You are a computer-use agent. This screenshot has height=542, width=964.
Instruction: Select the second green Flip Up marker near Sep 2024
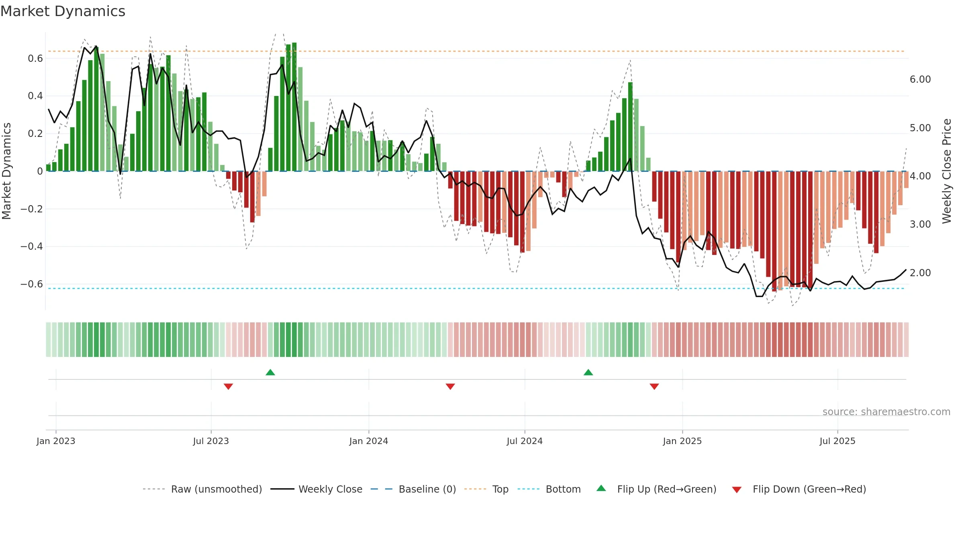pos(588,372)
